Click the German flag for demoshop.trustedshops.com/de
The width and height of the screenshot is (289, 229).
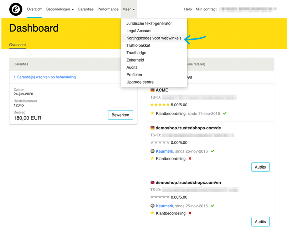click(x=152, y=128)
